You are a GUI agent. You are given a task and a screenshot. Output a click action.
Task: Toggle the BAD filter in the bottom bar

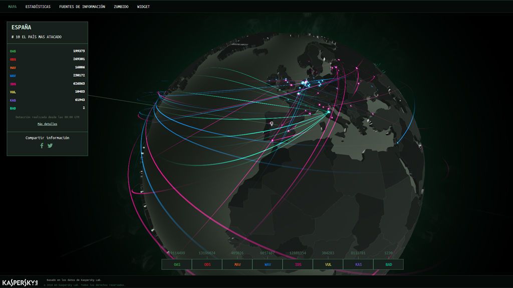[x=389, y=264]
